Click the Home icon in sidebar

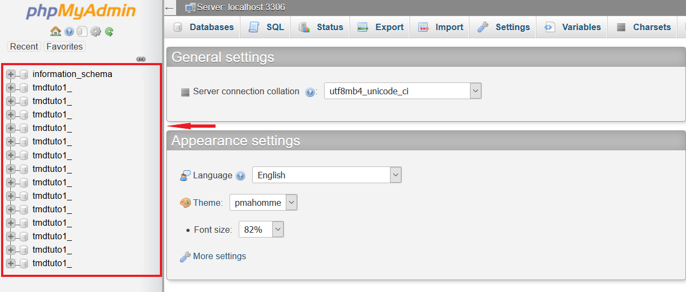(x=55, y=31)
